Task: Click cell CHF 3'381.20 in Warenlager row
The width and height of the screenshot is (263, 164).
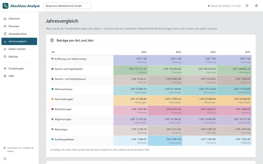Action: (200, 131)
